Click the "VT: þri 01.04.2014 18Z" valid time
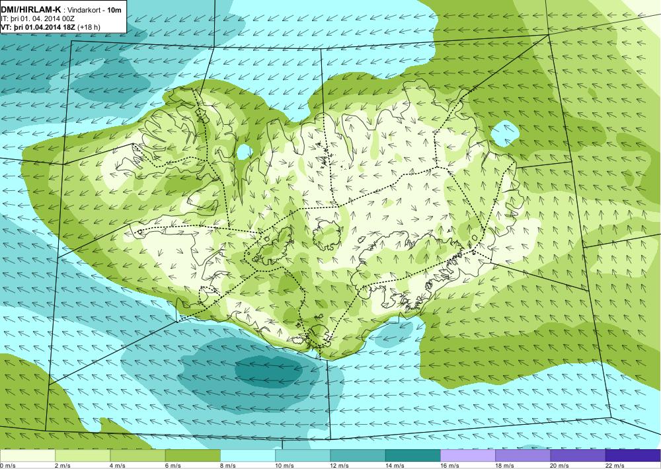This screenshot has width=661, height=469. (x=38, y=28)
